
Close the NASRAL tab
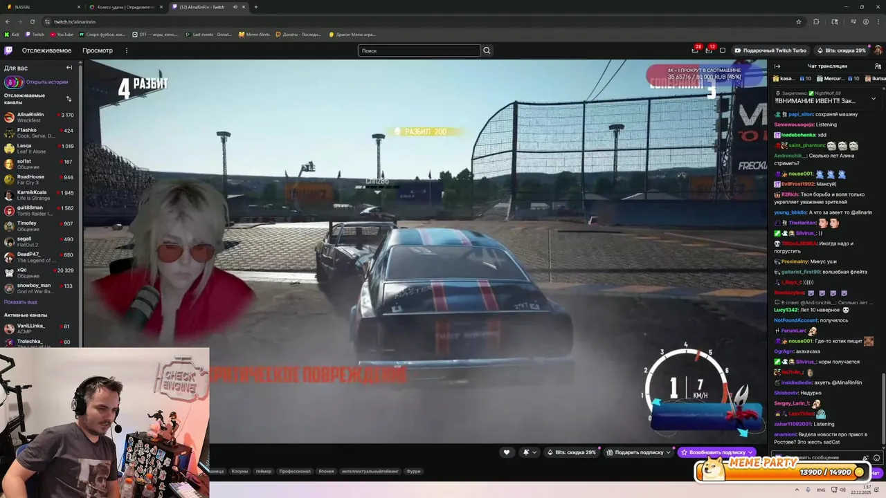point(80,7)
